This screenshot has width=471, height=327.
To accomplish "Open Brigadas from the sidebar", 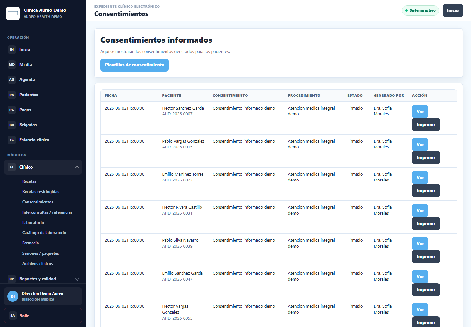I will pos(43,125).
